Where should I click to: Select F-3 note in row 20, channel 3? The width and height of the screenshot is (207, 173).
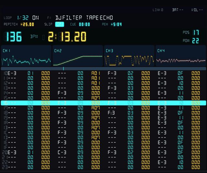(112, 152)
